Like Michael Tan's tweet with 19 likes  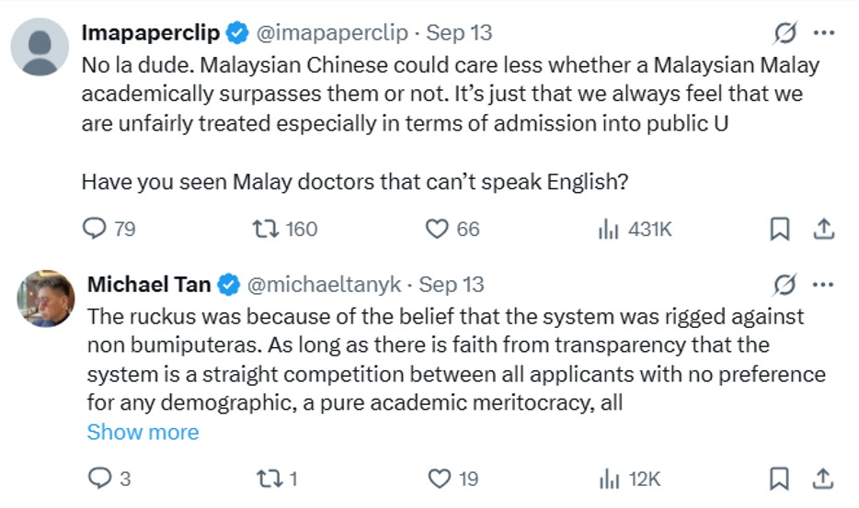(441, 479)
